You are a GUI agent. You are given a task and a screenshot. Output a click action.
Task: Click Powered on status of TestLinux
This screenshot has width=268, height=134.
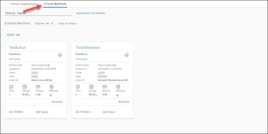pyautogui.click(x=15, y=54)
